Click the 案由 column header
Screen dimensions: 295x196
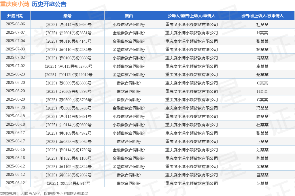(x=129, y=16)
